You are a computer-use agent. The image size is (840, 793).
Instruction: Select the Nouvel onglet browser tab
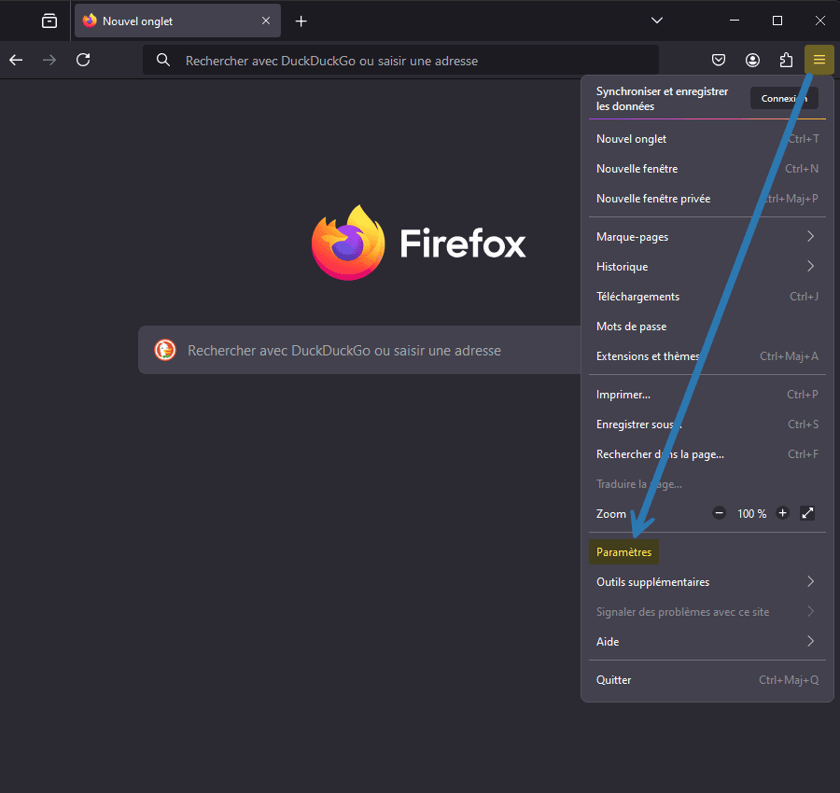[x=178, y=21]
